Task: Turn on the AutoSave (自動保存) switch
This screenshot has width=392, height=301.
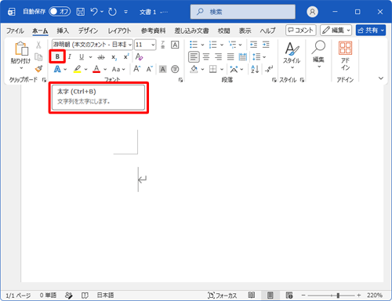Action: [x=60, y=12]
